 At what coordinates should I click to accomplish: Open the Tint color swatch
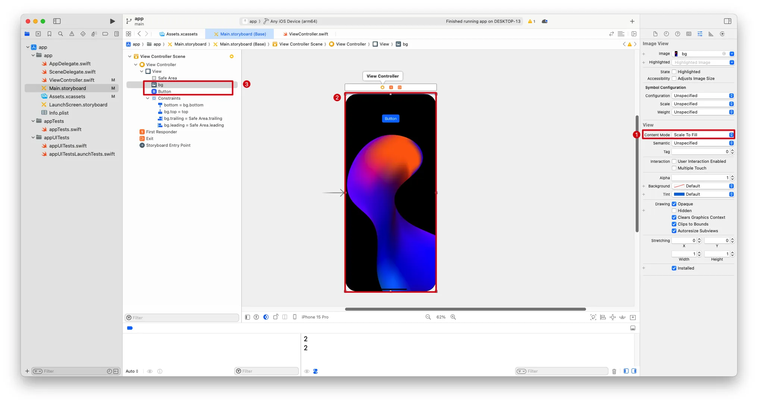coord(679,194)
